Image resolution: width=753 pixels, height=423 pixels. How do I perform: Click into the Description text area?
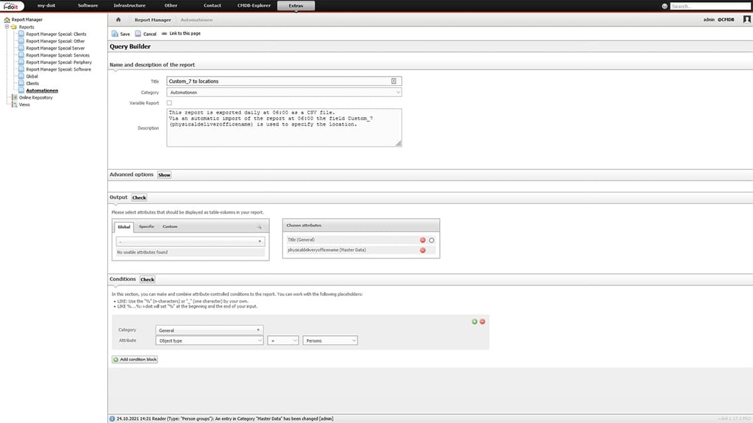[x=285, y=128]
